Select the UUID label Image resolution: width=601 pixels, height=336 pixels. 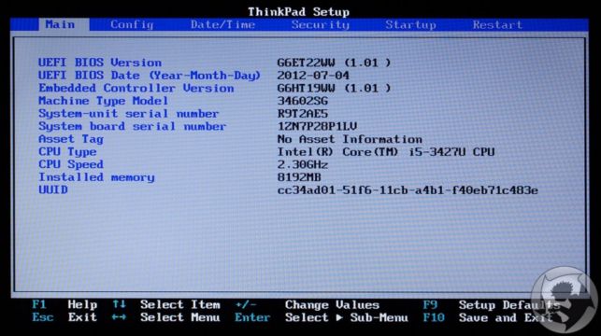[53, 189]
